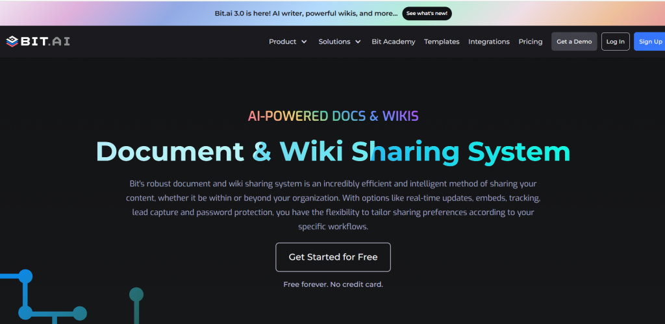Viewport: 665px width, 324px height.
Task: Go to Bit Academy
Action: 393,42
